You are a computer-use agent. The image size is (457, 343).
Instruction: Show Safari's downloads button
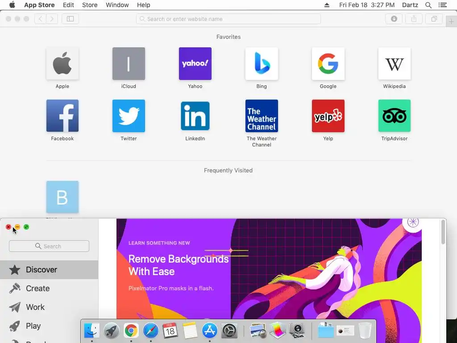pyautogui.click(x=394, y=19)
